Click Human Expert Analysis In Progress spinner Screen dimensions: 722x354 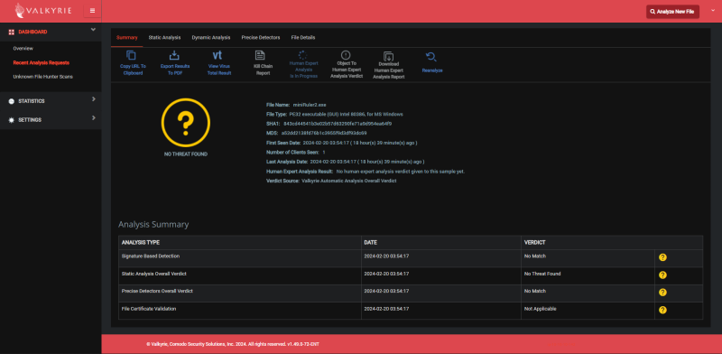303,55
